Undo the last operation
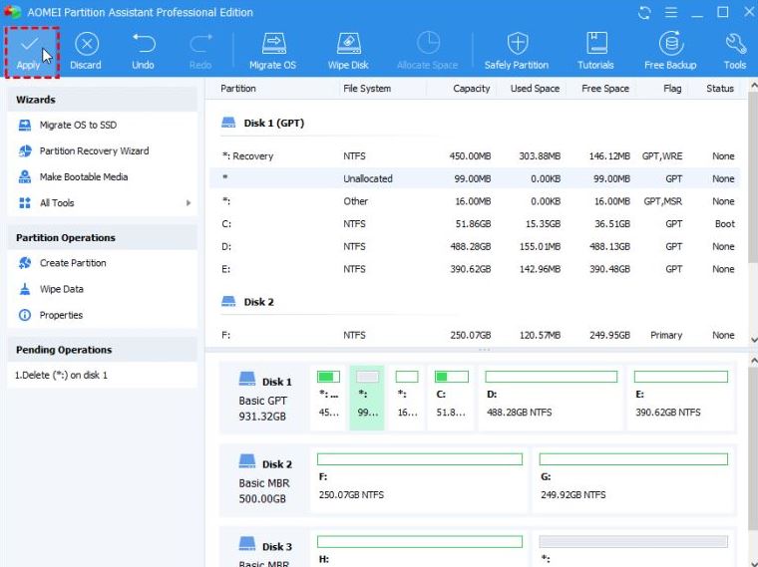The image size is (758, 567). tap(143, 52)
